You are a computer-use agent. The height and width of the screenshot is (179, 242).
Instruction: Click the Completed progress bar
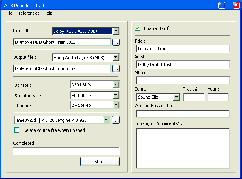[66, 151]
